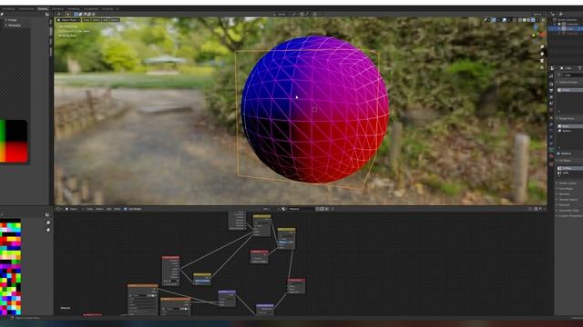Open the node editor Node menu
583x327 pixels.
point(118,209)
